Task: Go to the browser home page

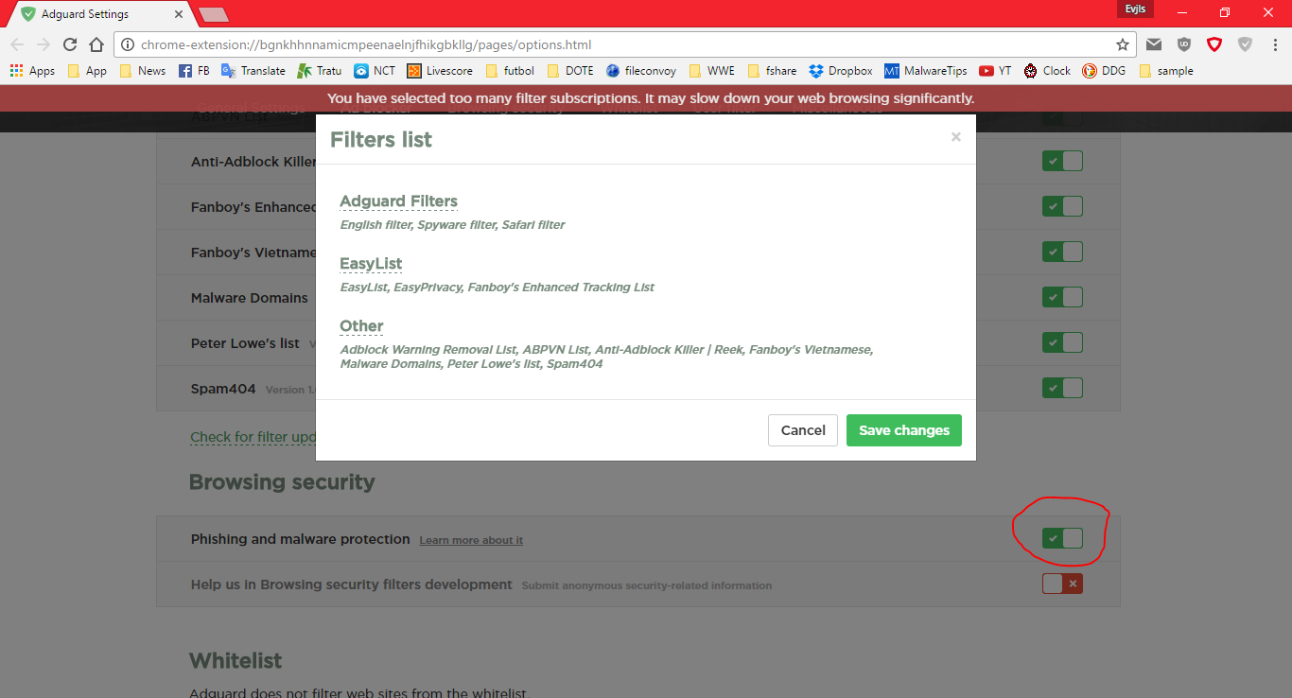Action: (x=96, y=44)
